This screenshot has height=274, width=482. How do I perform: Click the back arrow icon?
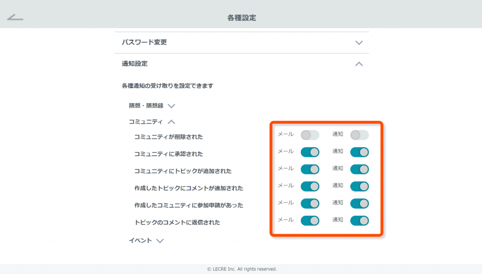(x=15, y=17)
